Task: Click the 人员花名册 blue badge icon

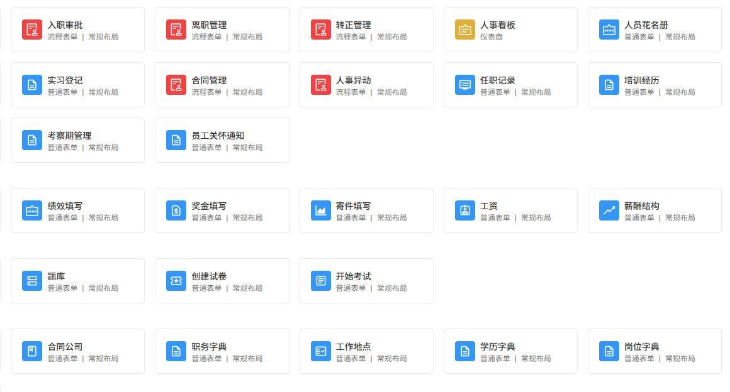Action: point(609,30)
